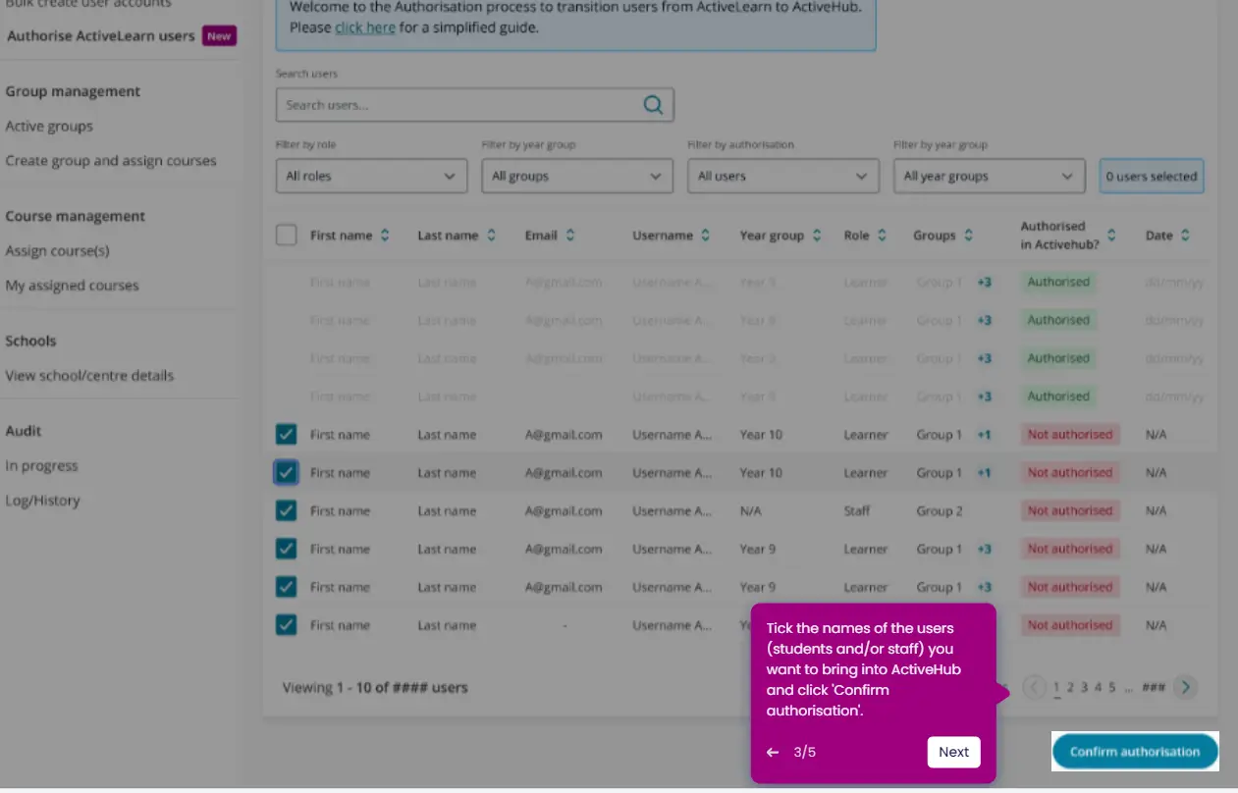The height and width of the screenshot is (793, 1238).
Task: Sort by Email column arrows
Action: click(570, 236)
